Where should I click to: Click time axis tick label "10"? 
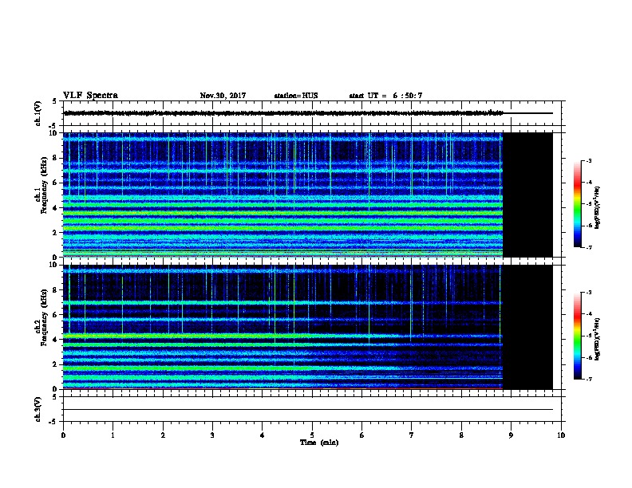pos(561,435)
